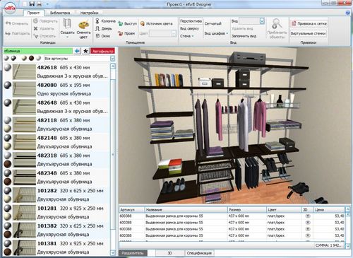The height and width of the screenshot is (258, 353).
Task: Add a Проем opening to the room
Action: click(x=126, y=33)
